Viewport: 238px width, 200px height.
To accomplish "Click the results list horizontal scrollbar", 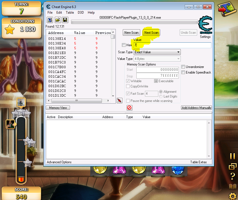I will point(76,101).
